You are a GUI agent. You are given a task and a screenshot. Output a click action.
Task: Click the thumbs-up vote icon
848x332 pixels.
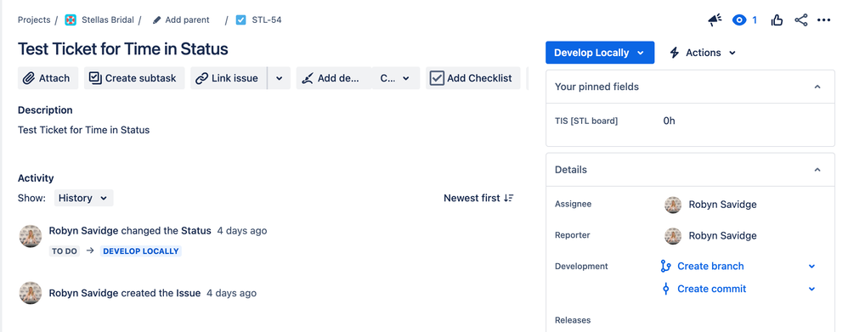[x=777, y=20]
